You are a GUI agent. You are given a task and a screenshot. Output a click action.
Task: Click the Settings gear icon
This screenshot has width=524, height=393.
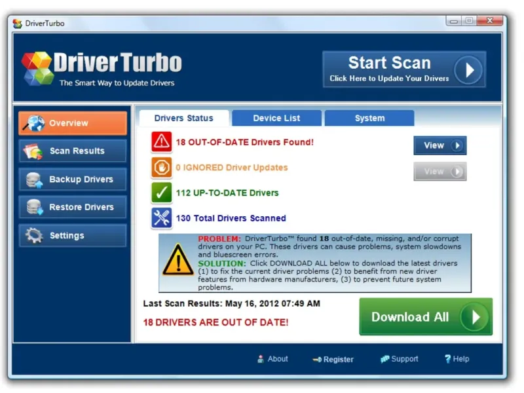coord(34,236)
